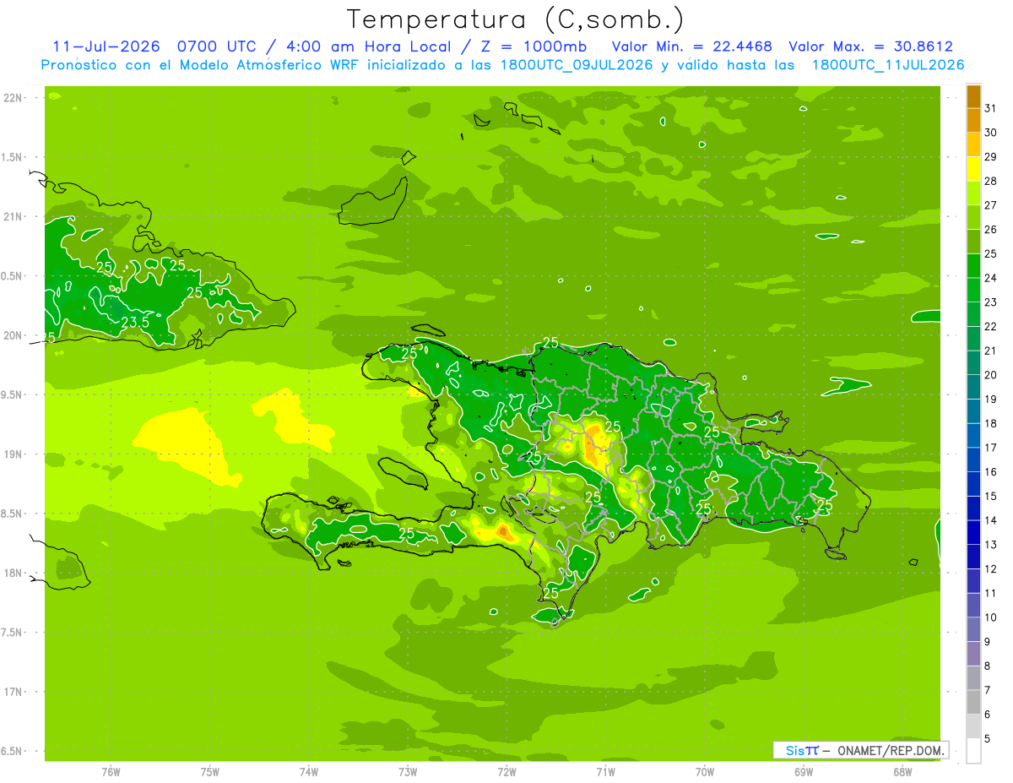Click the '23.5' contour label over Cuba
The height and width of the screenshot is (783, 1013).
tap(136, 322)
